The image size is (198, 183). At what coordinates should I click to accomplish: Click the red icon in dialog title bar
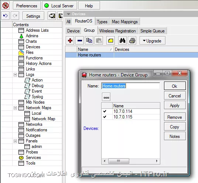click(x=84, y=75)
